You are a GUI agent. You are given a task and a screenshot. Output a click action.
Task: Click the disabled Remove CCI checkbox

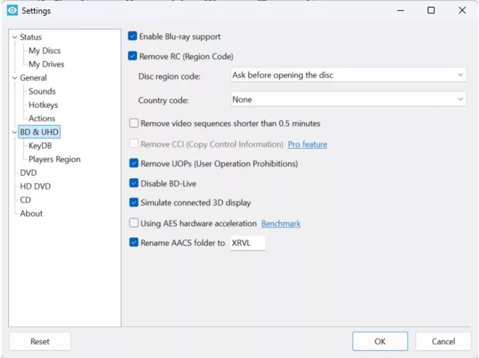(x=134, y=144)
